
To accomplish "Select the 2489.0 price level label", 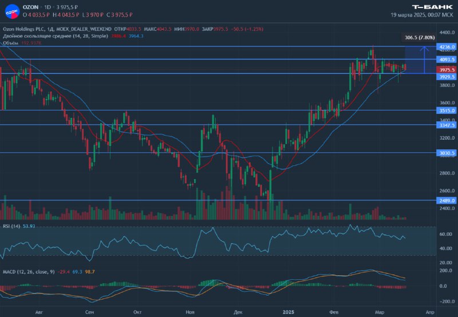I will (447, 200).
